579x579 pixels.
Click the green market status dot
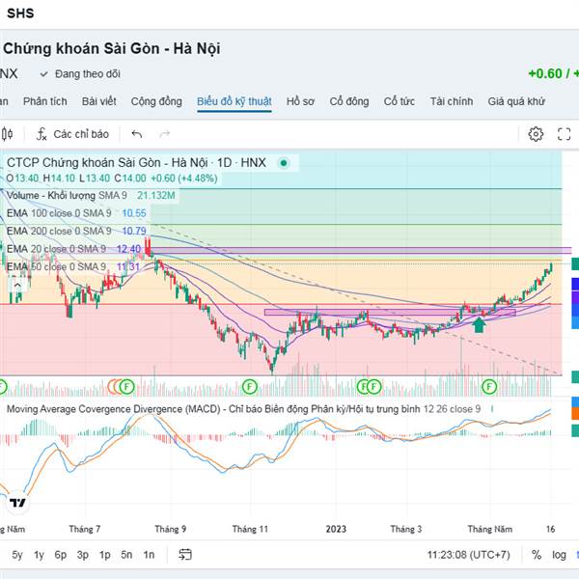coord(284,163)
